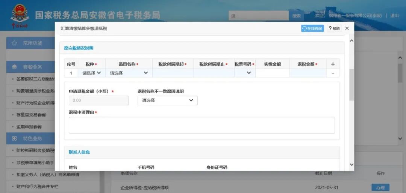Viewport: 406px width, 193px height.
Task: Open 逾期申报套餐 sidebar item
Action: pyautogui.click(x=29, y=127)
